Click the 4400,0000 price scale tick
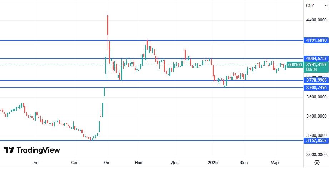329x169 pixels. 316,21
